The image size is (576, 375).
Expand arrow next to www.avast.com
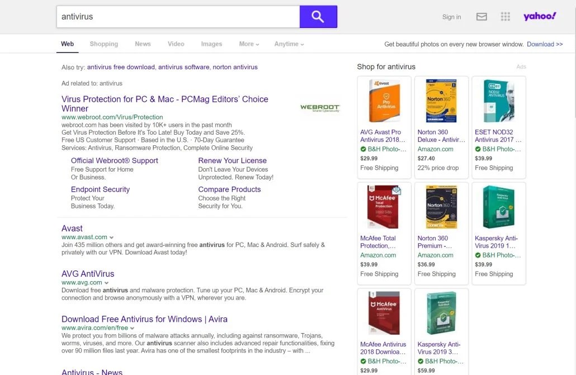point(111,238)
